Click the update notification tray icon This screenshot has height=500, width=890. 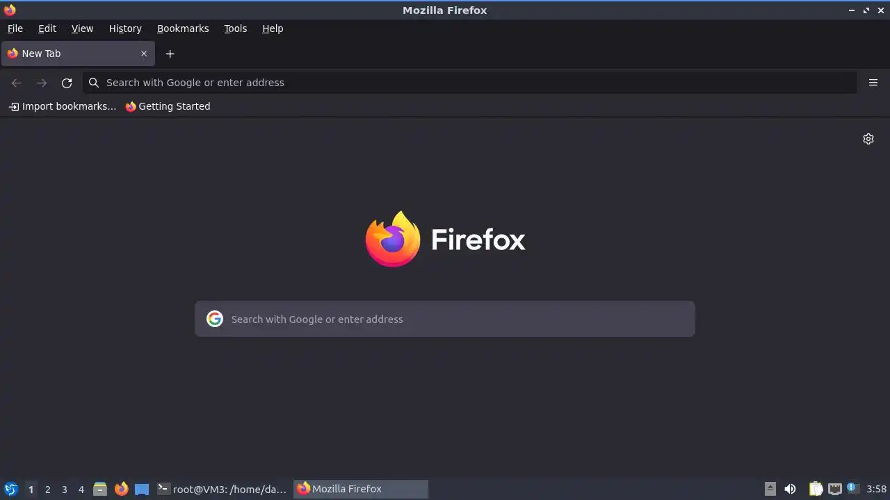(852, 488)
